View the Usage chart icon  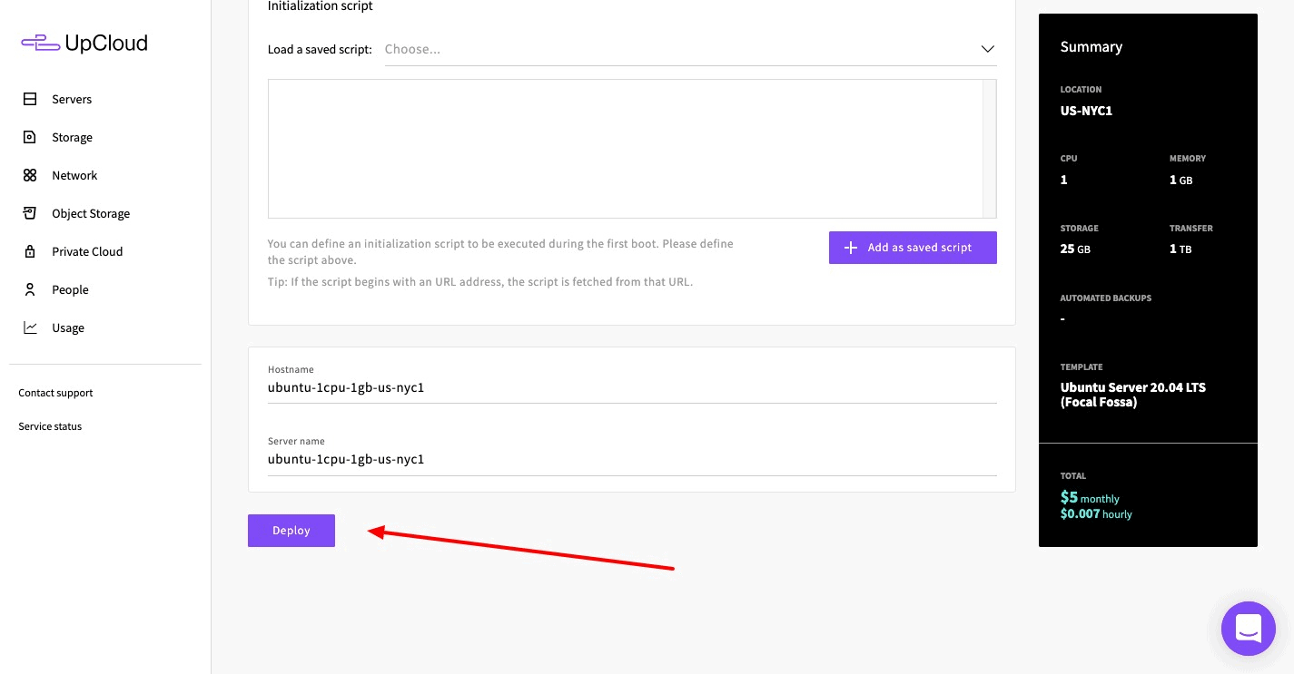coord(30,327)
